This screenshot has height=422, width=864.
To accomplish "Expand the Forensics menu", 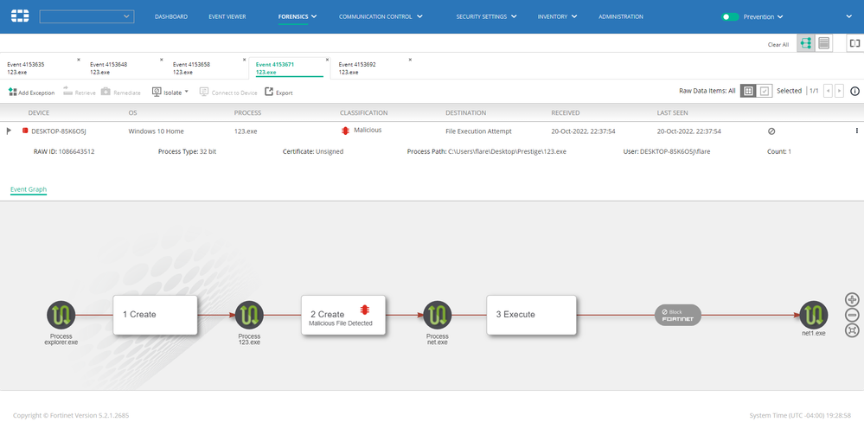I will 298,17.
